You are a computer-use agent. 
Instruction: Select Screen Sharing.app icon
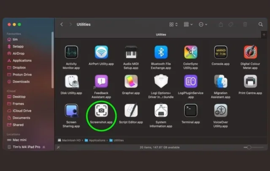point(71,110)
